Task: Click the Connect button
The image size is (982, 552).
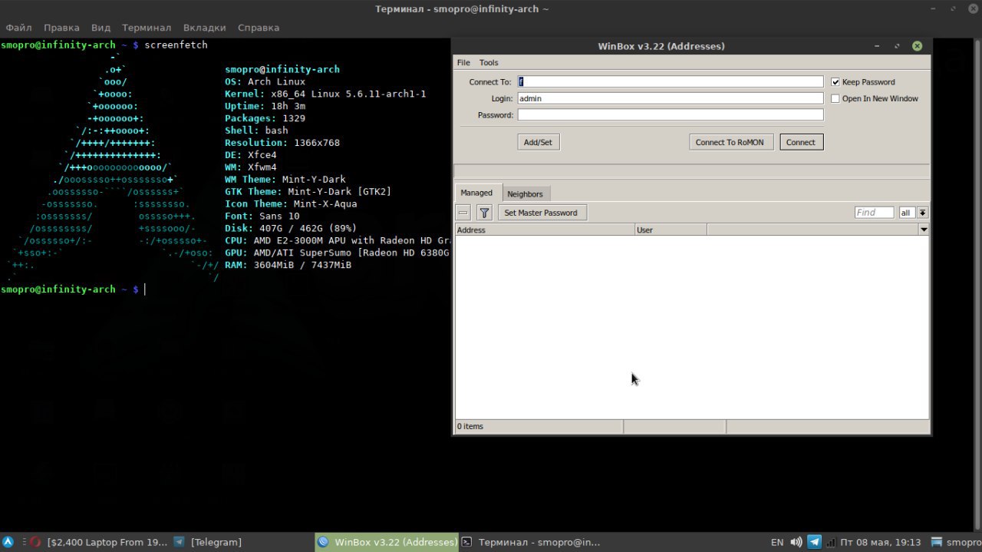Action: [801, 142]
